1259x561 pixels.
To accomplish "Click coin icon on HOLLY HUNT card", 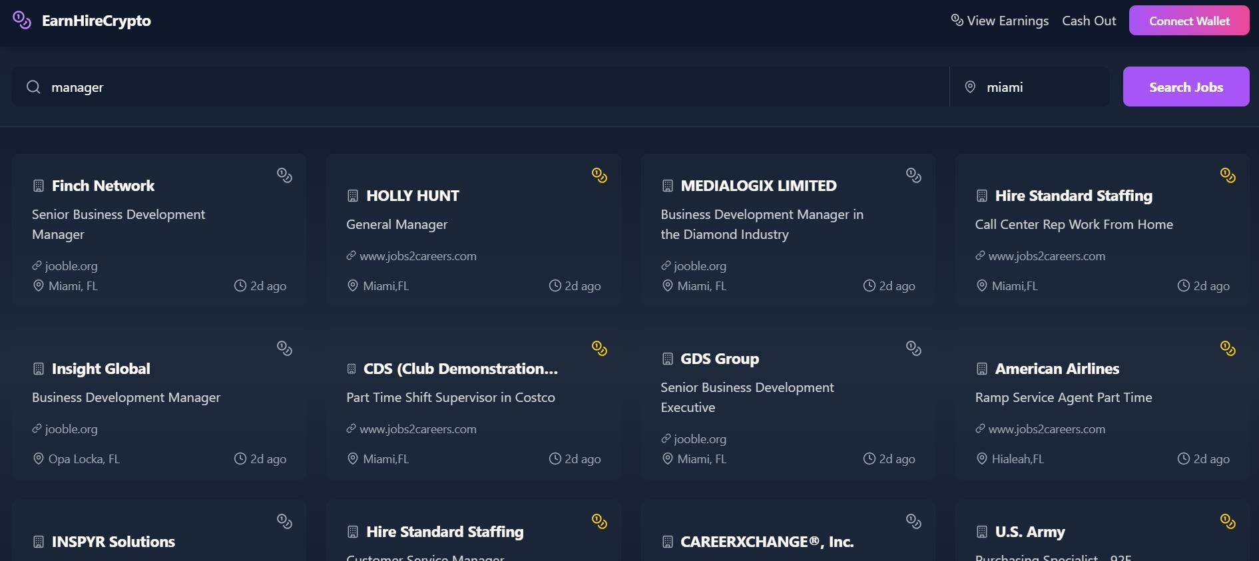I will (599, 175).
